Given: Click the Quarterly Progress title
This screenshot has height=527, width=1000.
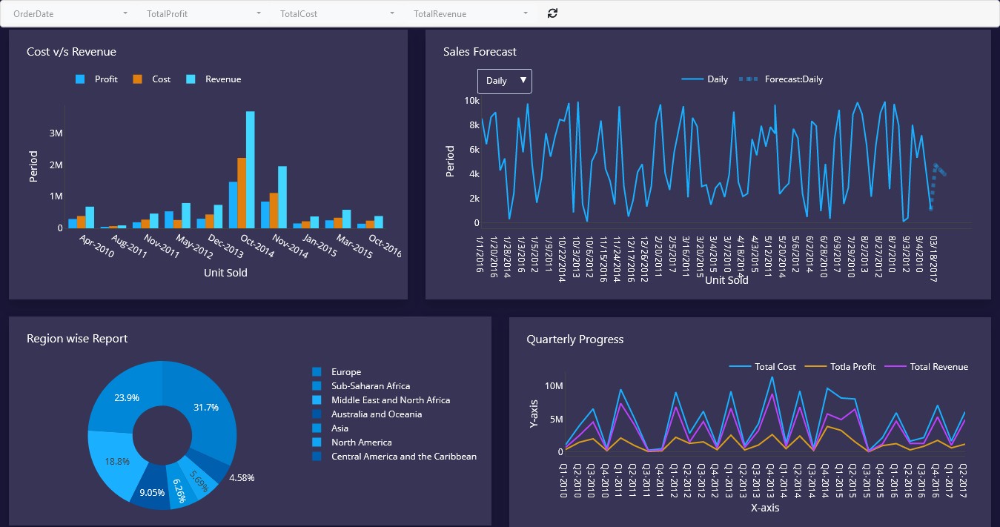Looking at the screenshot, I should pyautogui.click(x=575, y=339).
